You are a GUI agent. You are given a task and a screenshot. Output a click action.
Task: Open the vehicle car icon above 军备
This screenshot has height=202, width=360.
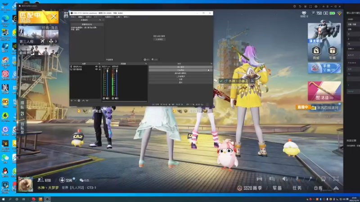[x=260, y=179]
